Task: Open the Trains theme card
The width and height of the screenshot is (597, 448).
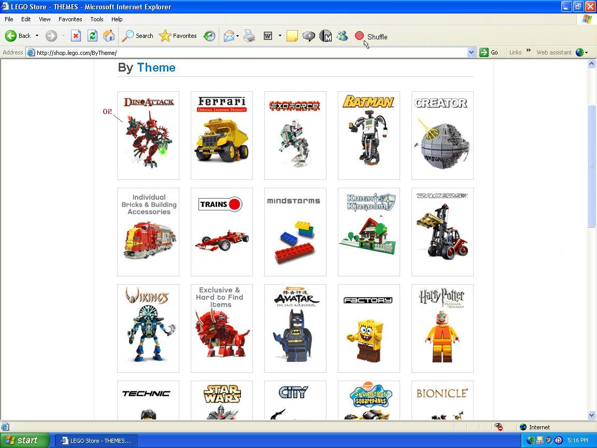Action: [x=222, y=232]
